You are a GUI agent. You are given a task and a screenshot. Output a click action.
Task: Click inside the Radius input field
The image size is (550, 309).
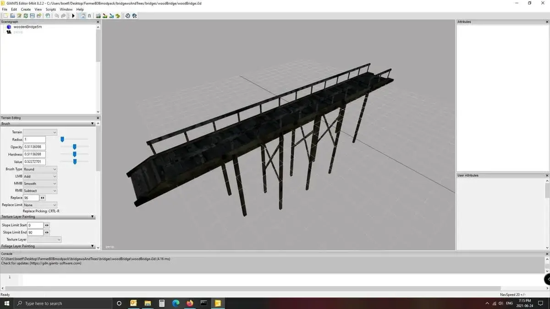pyautogui.click(x=34, y=139)
